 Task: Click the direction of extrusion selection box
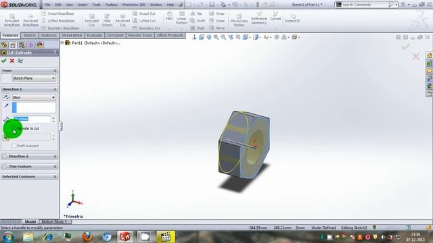[x=34, y=107]
